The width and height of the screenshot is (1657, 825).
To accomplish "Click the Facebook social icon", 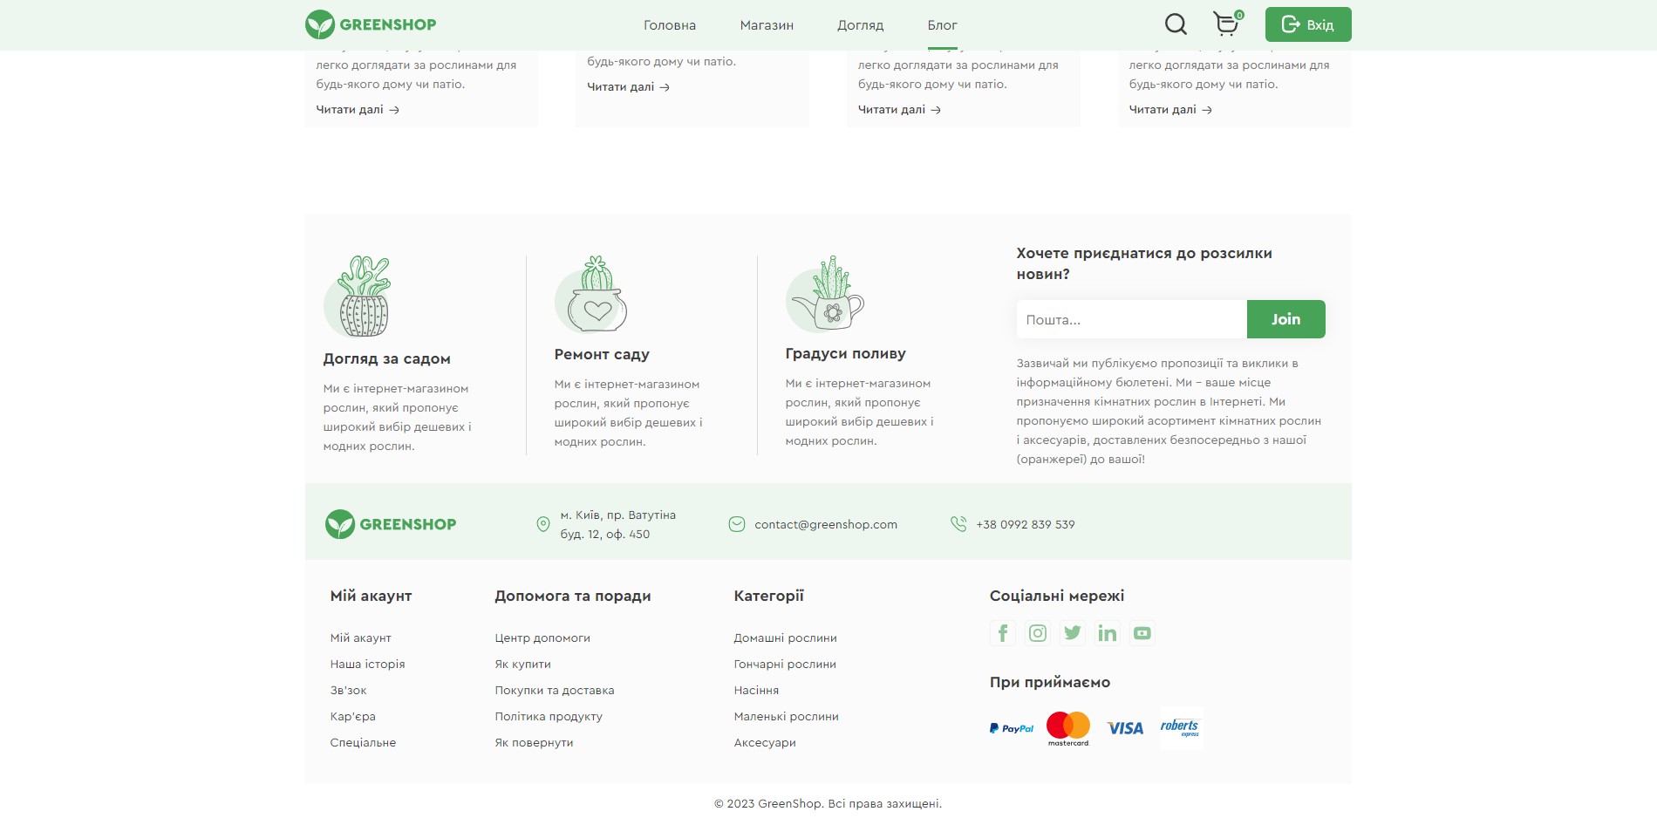I will 1003,633.
